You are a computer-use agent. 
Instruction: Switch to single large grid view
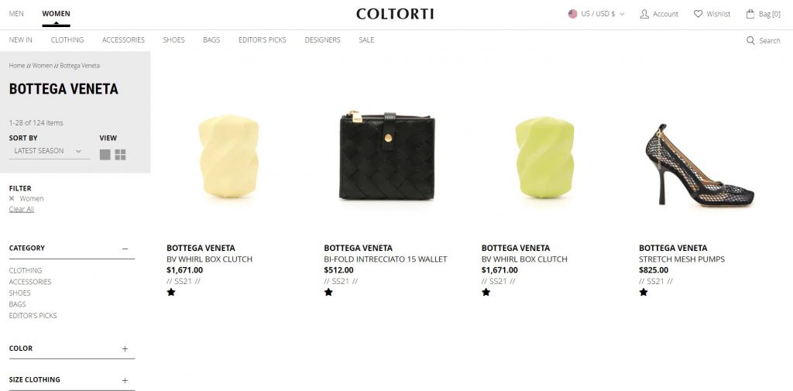[105, 155]
